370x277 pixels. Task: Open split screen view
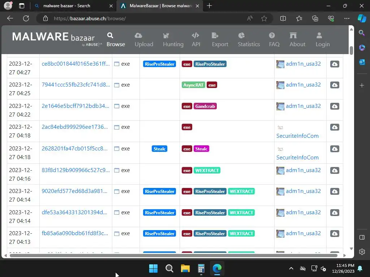pyautogui.click(x=283, y=18)
